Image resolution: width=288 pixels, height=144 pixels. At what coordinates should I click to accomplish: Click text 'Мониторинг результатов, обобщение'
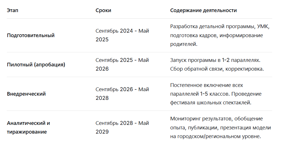click(x=216, y=119)
